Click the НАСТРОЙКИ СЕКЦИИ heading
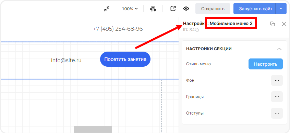The width and height of the screenshot is (290, 133). pos(209,49)
